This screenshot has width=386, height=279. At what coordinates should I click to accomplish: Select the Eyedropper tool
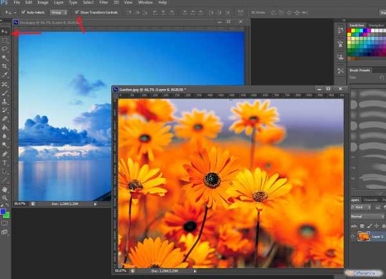[5, 75]
